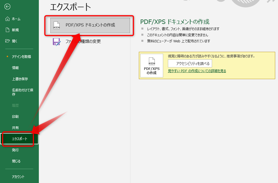
Task: Click アクセシビリティを調べる button
Action: click(x=190, y=64)
